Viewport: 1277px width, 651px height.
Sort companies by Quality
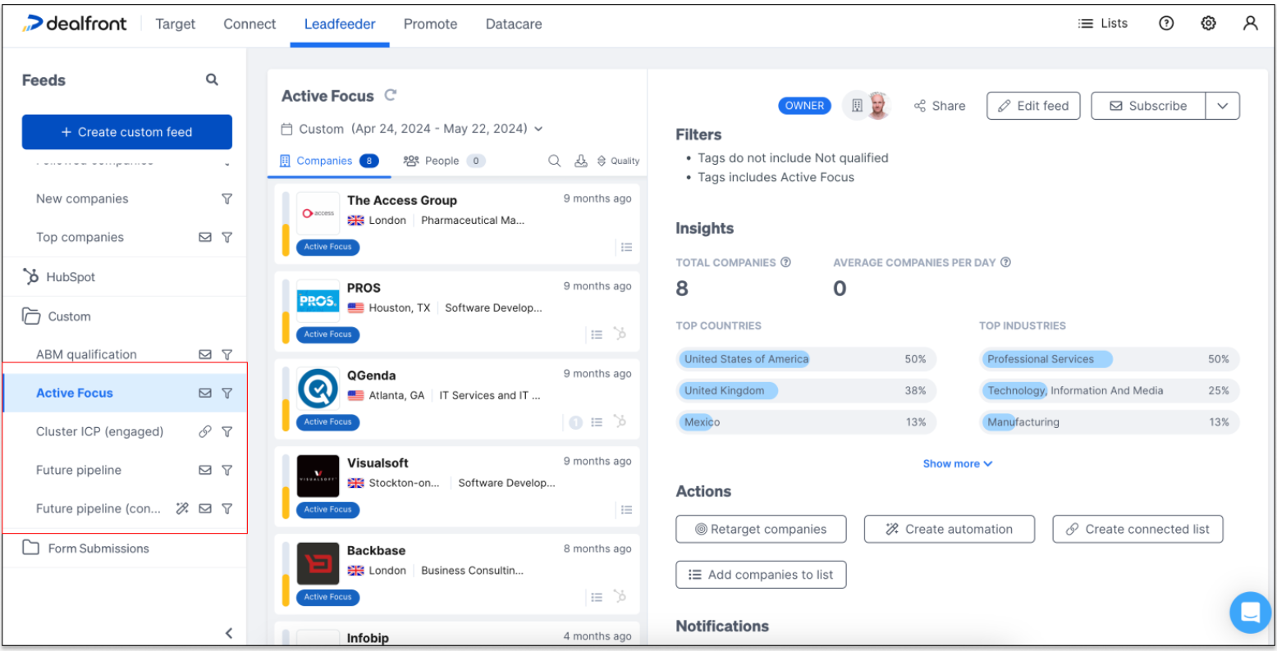[x=618, y=161]
